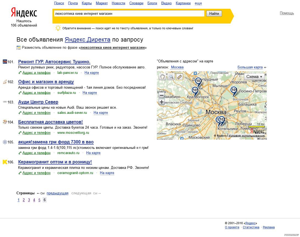The image size is (300, 237).
Task: Open the Москва region selector
Action: (177, 67)
